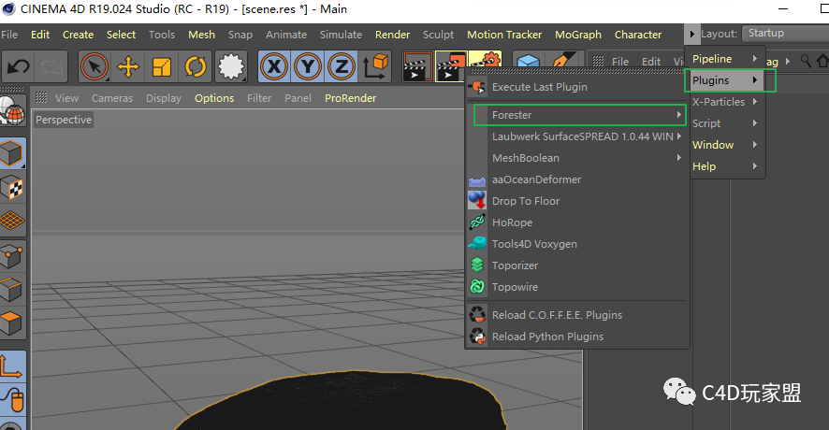Image resolution: width=829 pixels, height=430 pixels.
Task: Expand the MeshBoolean submenu
Action: (577, 158)
